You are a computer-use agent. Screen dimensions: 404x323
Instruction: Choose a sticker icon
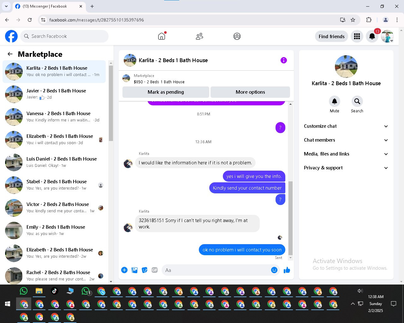[x=145, y=270]
